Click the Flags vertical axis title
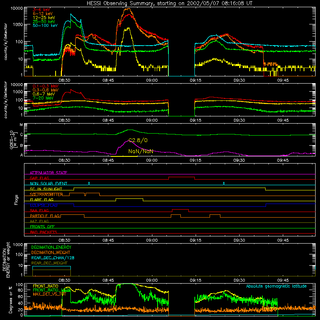 16,200
